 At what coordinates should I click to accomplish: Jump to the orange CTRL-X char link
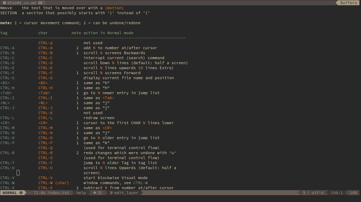coord(45,188)
